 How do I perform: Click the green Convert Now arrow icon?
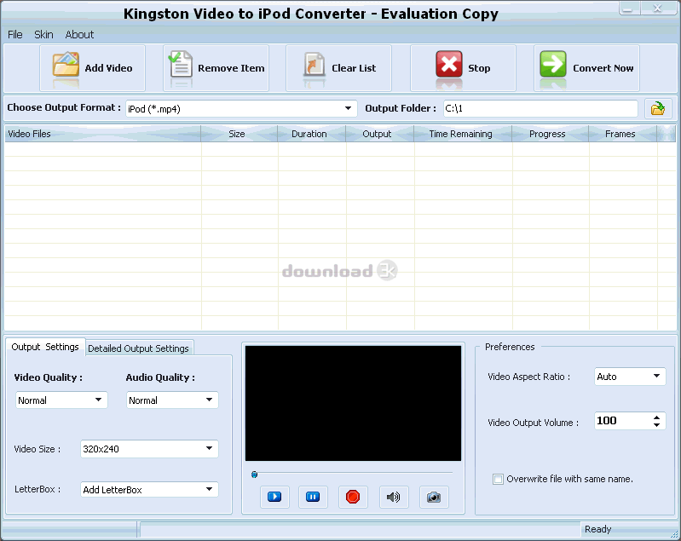point(553,64)
